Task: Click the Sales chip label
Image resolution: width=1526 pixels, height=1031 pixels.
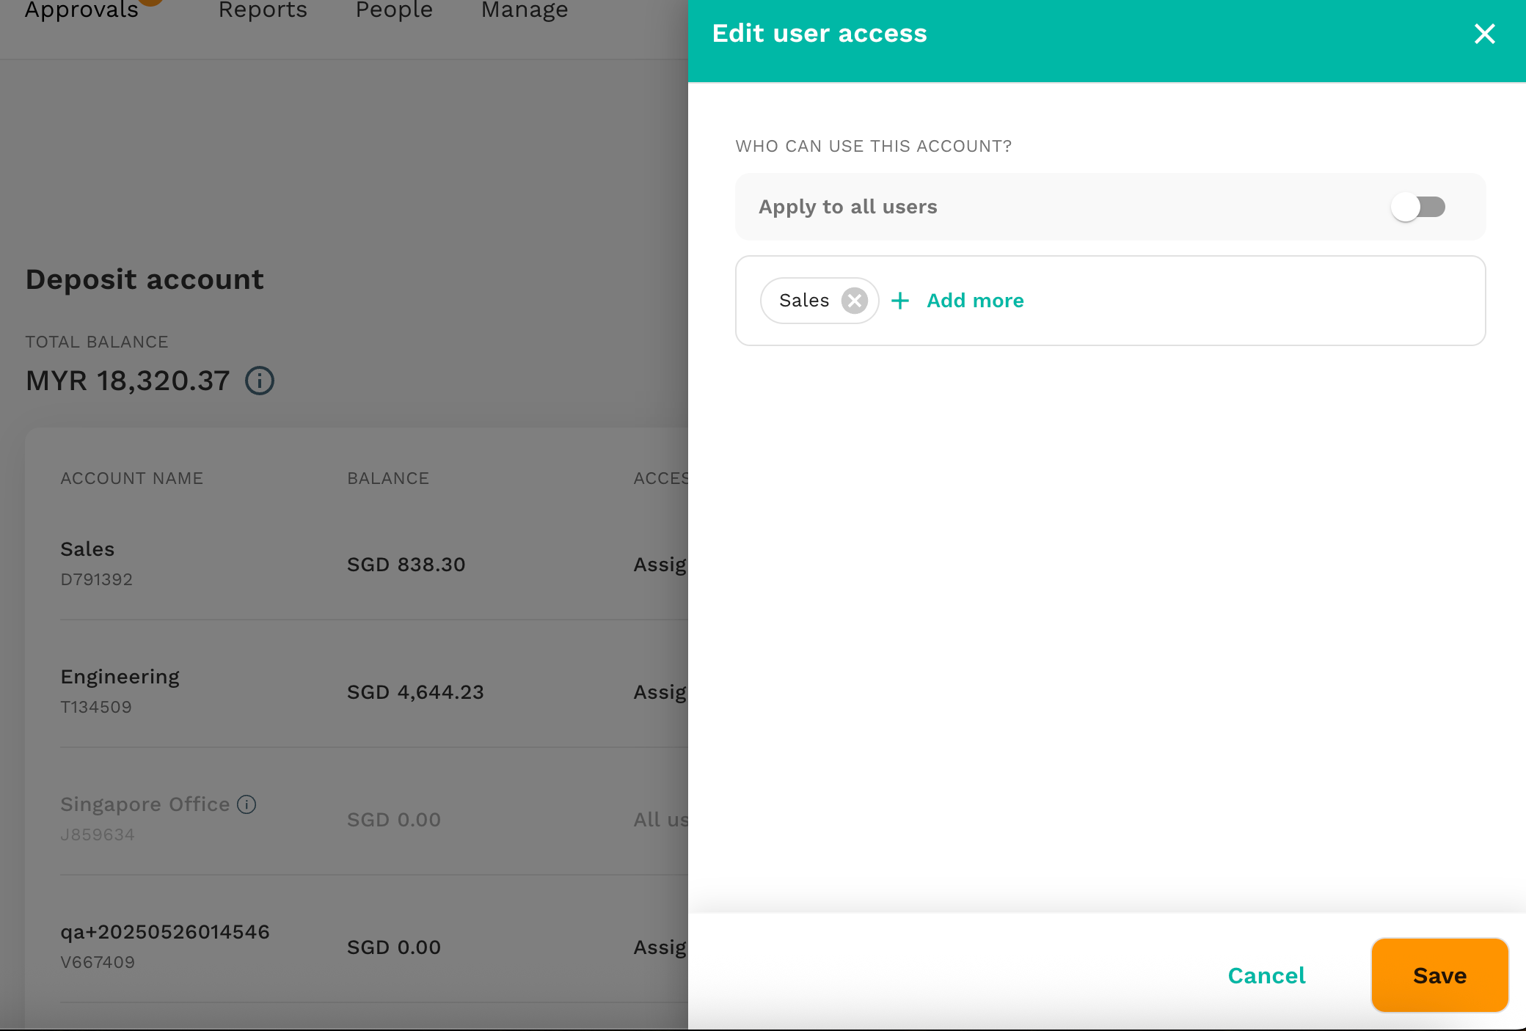Action: tap(804, 300)
